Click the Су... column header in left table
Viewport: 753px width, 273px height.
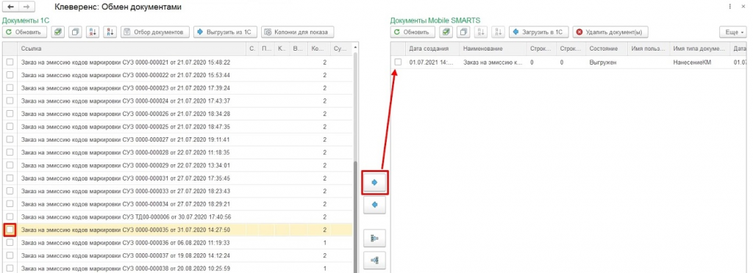pyautogui.click(x=341, y=48)
